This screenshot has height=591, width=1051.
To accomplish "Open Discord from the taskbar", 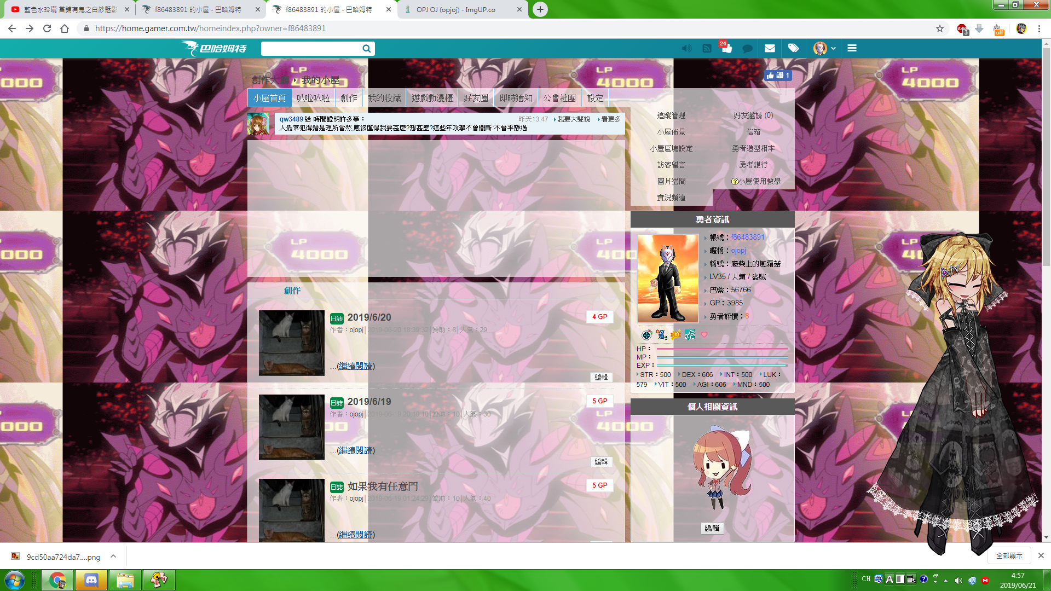I will 91,580.
